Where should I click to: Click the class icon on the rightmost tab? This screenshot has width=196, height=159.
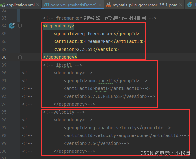click(189, 5)
